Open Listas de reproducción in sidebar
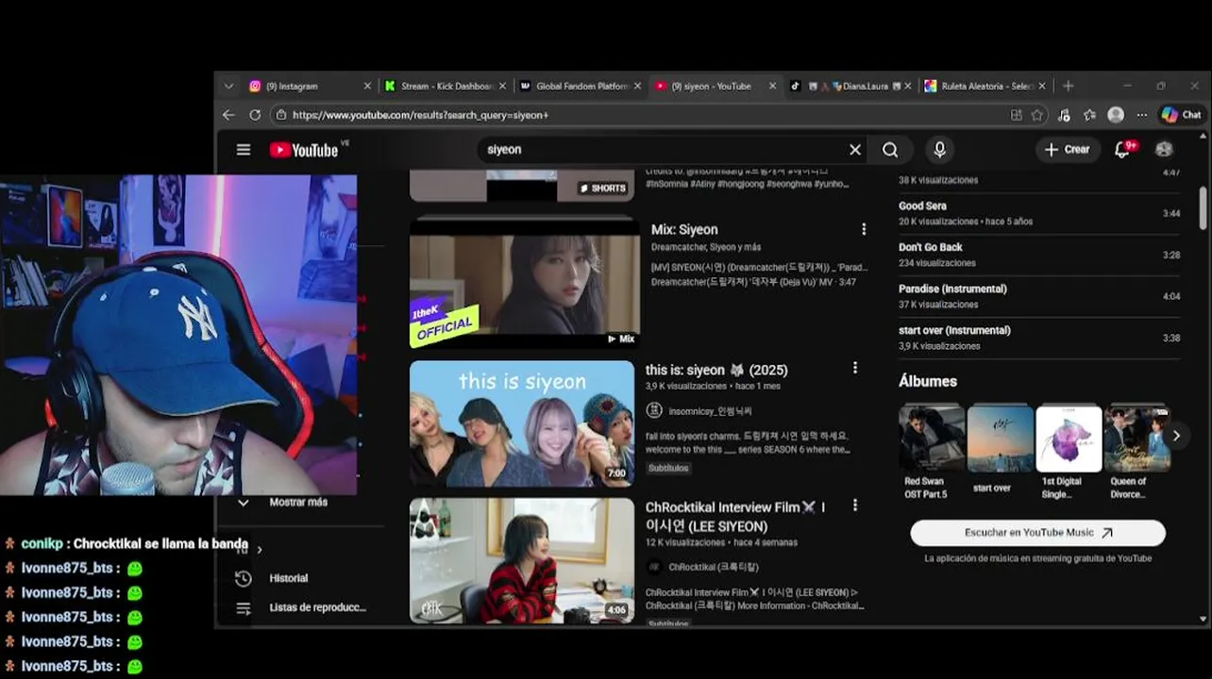This screenshot has height=679, width=1212. [x=317, y=608]
